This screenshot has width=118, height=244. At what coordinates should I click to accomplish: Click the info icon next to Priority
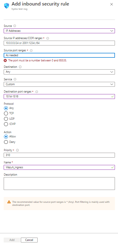click(17, 150)
